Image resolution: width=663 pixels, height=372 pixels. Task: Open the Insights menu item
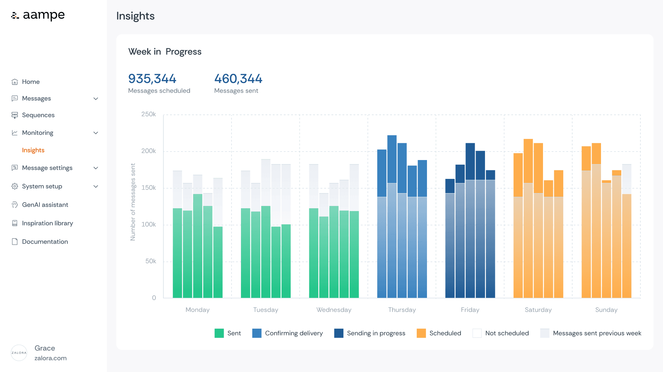(33, 150)
